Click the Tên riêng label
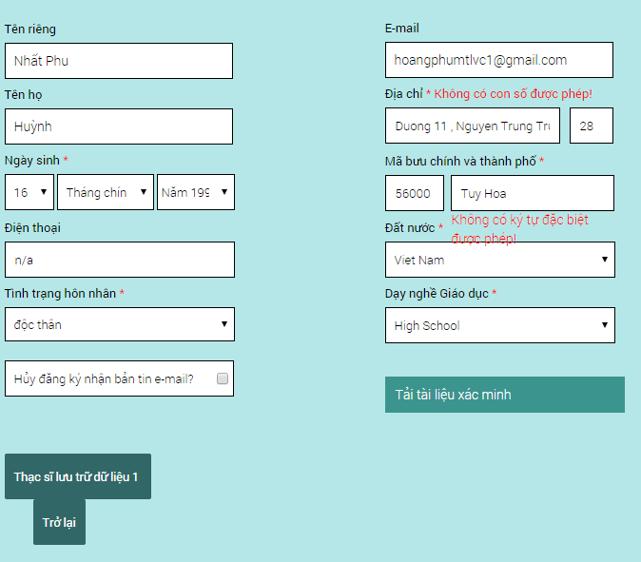641x562 pixels. tap(30, 29)
